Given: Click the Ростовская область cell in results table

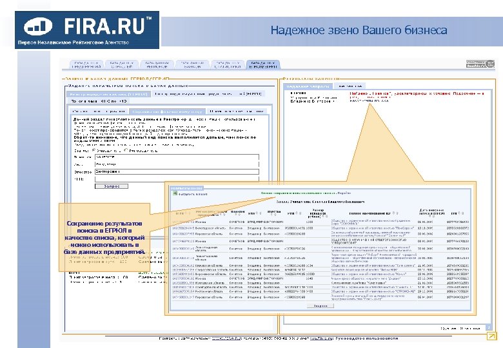Looking at the screenshot, I should pos(209,291).
